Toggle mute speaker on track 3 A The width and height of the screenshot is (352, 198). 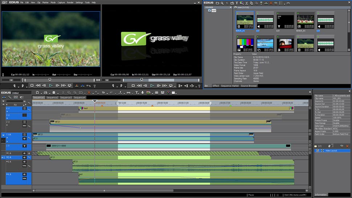24,162
